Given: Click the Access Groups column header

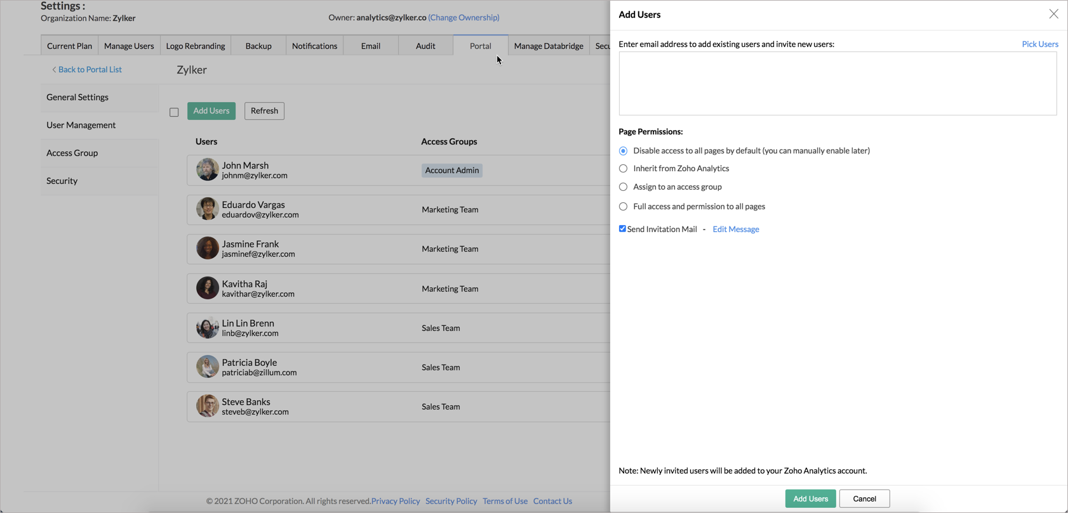Looking at the screenshot, I should click(449, 141).
